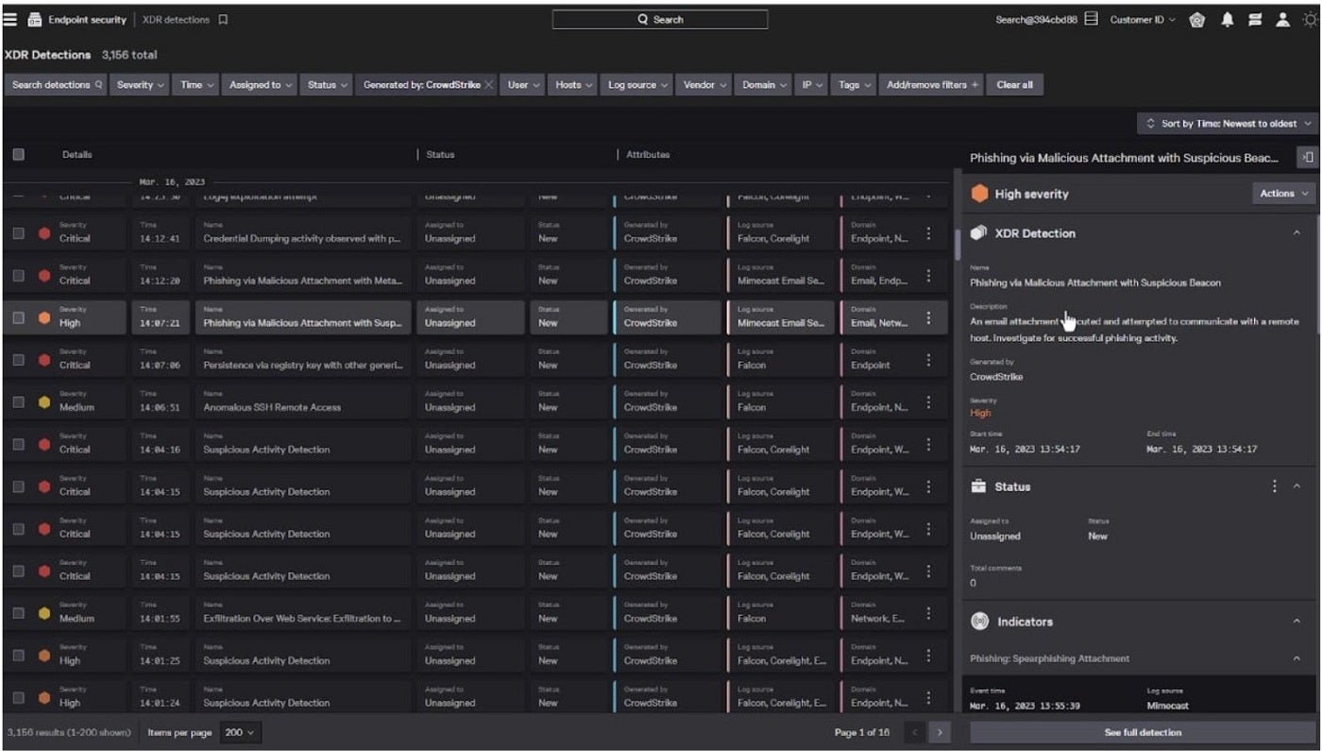Open three-dot menu for Anomalous SSH Remote Access row

[928, 402]
